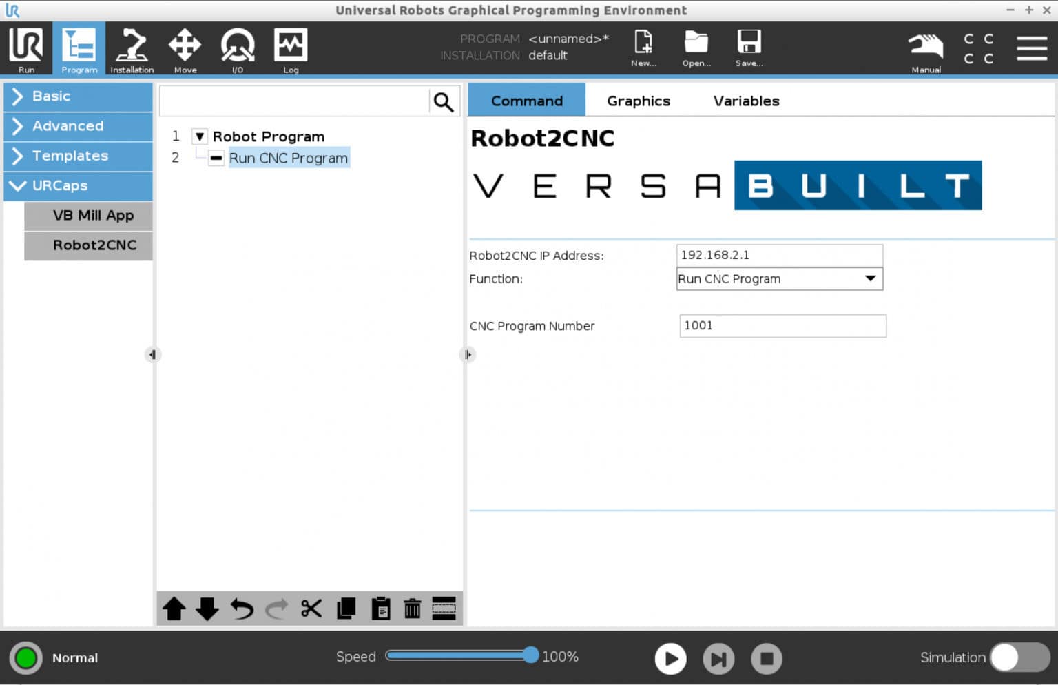Open the Variables tab

click(746, 101)
